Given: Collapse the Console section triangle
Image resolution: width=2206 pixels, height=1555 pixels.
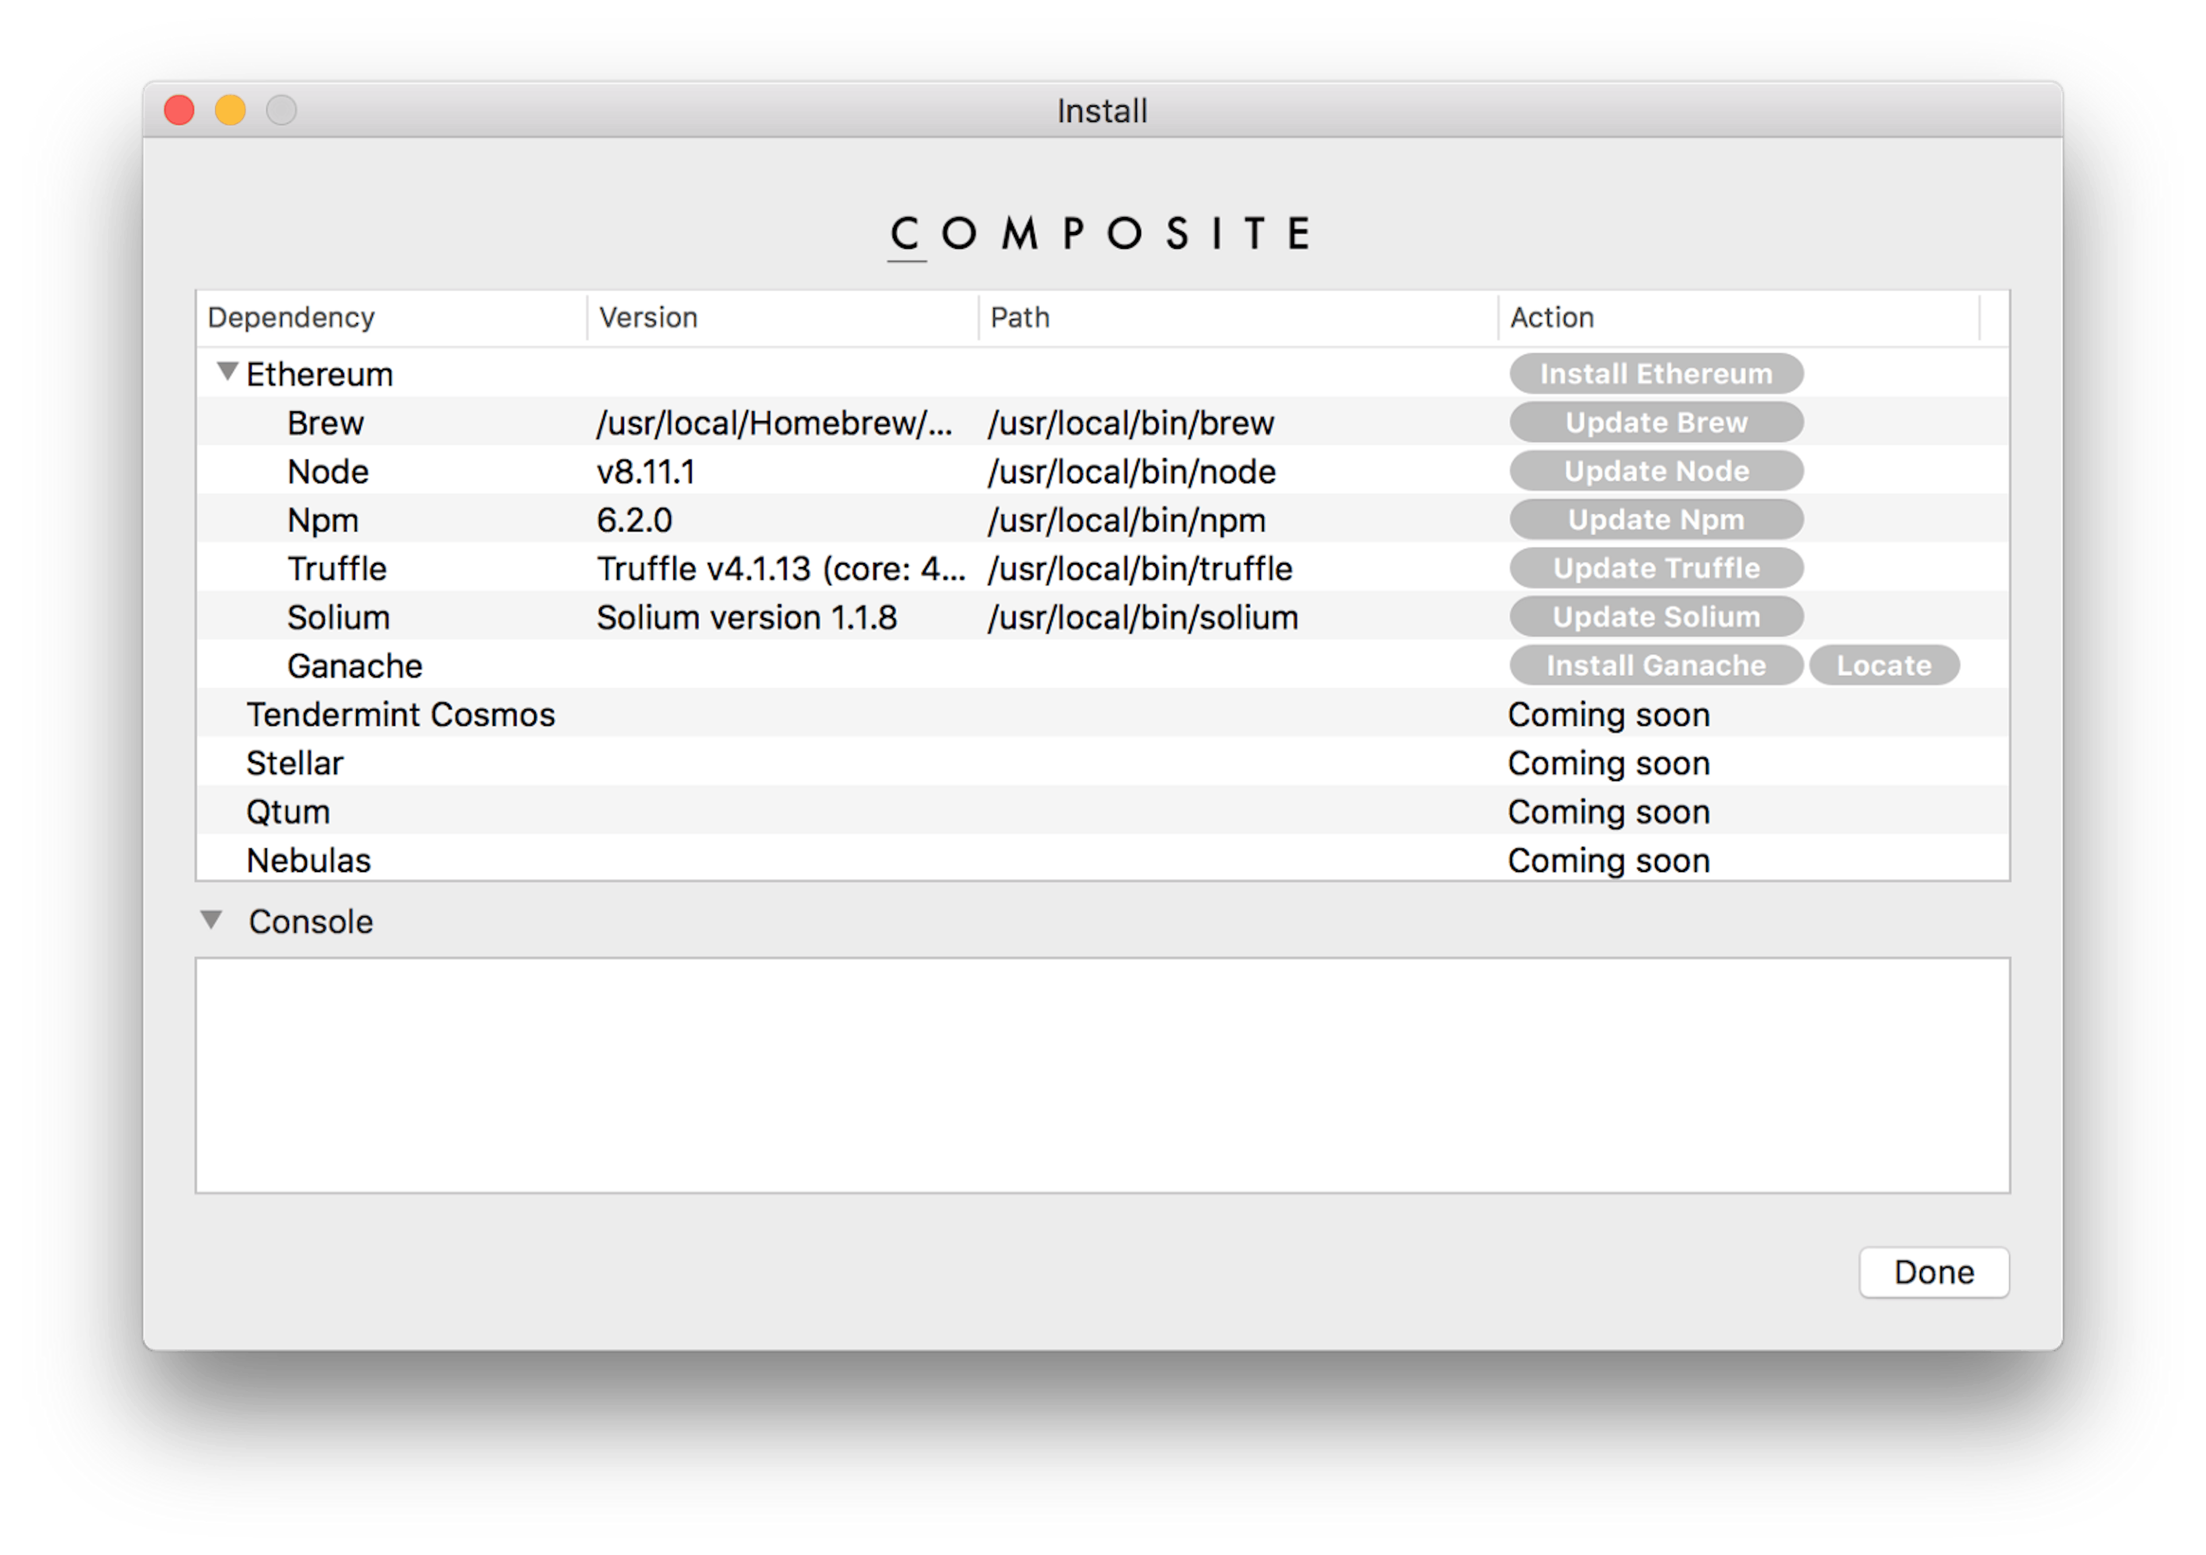Looking at the screenshot, I should coord(211,920).
